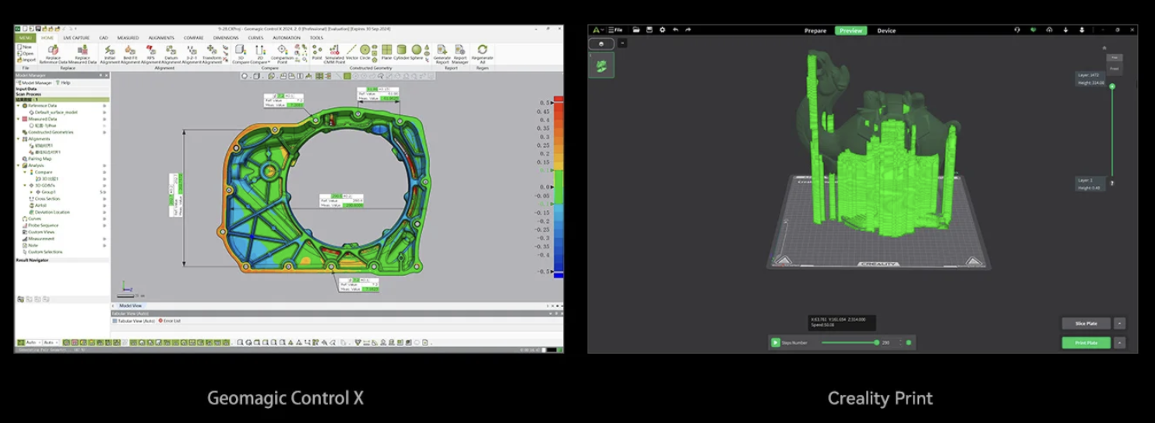The width and height of the screenshot is (1155, 423).
Task: Click Import in the File group
Action: pyautogui.click(x=25, y=60)
